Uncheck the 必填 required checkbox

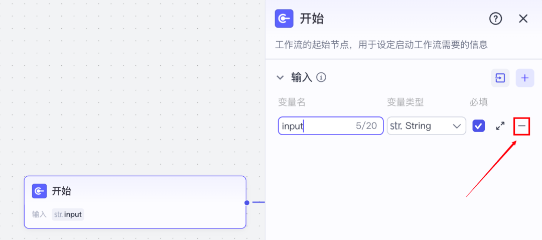pyautogui.click(x=479, y=126)
